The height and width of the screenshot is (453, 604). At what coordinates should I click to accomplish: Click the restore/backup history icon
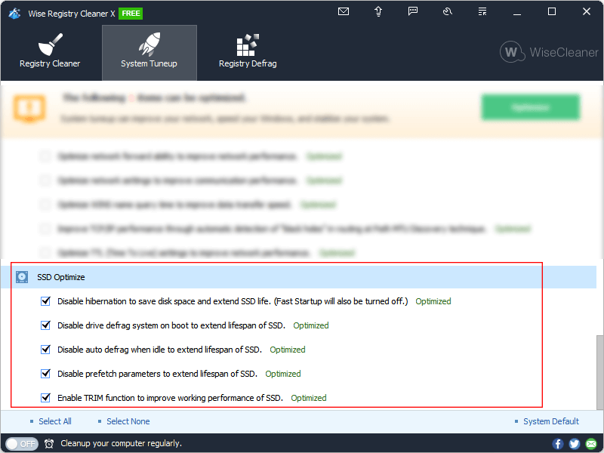pyautogui.click(x=448, y=11)
